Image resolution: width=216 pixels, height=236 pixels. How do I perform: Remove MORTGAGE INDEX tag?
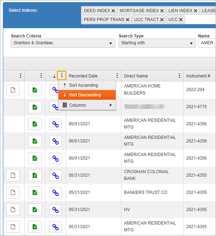coord(162,11)
